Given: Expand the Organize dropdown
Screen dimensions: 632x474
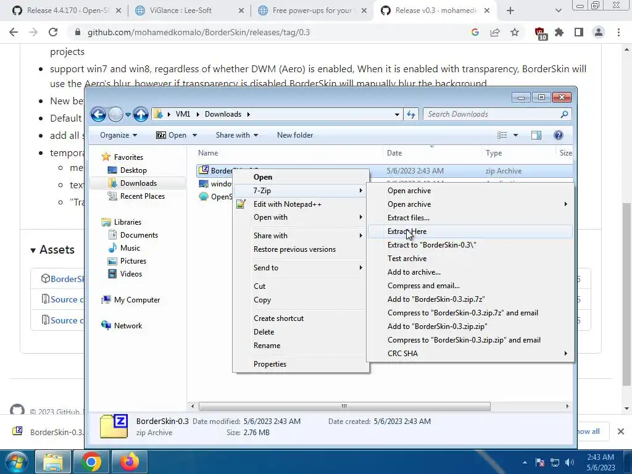Looking at the screenshot, I should pos(118,135).
